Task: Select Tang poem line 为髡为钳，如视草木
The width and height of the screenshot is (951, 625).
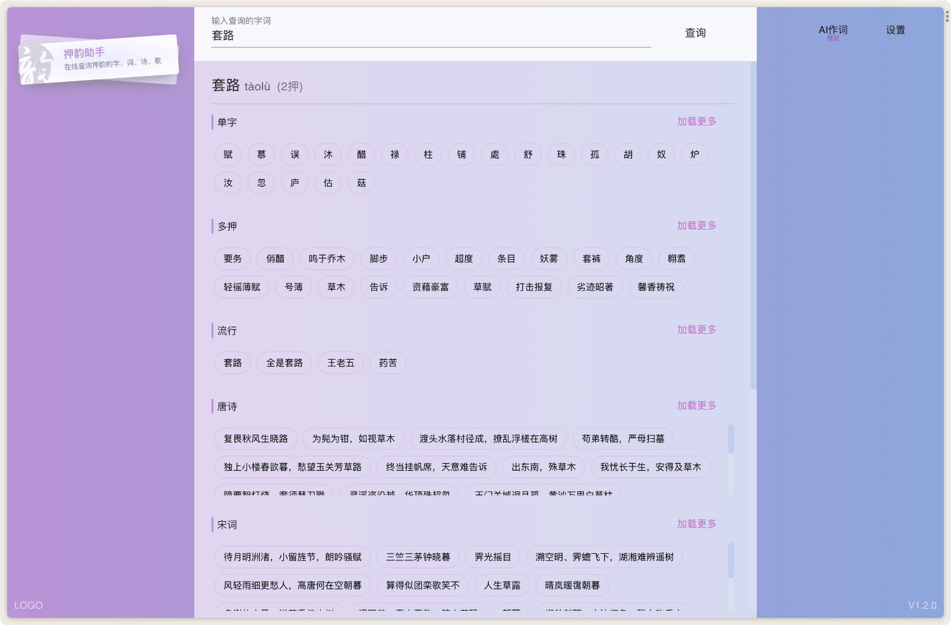Action: pyautogui.click(x=353, y=439)
